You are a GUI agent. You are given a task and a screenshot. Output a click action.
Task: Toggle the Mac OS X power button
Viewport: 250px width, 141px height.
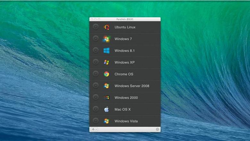click(x=96, y=109)
